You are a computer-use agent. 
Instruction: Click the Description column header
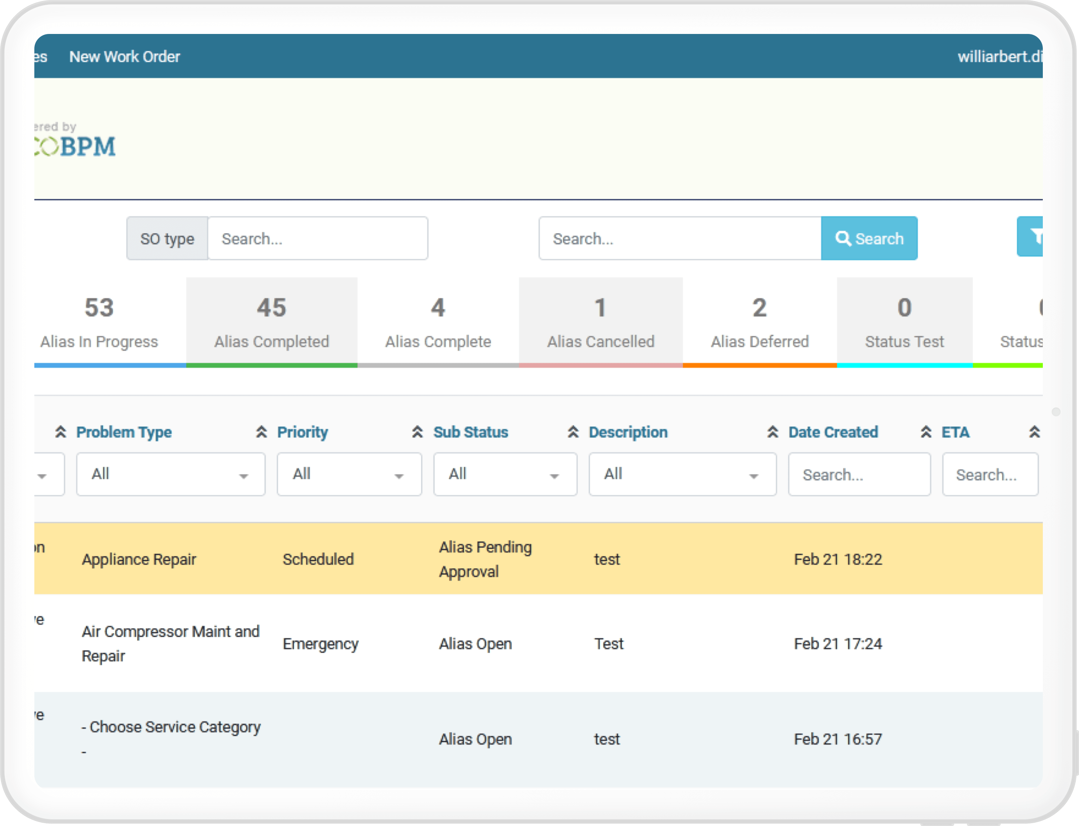tap(628, 432)
